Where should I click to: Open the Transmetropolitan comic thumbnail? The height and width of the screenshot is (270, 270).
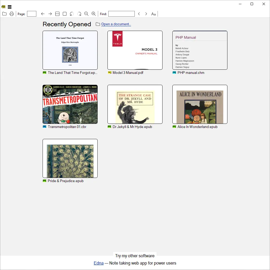(x=70, y=104)
